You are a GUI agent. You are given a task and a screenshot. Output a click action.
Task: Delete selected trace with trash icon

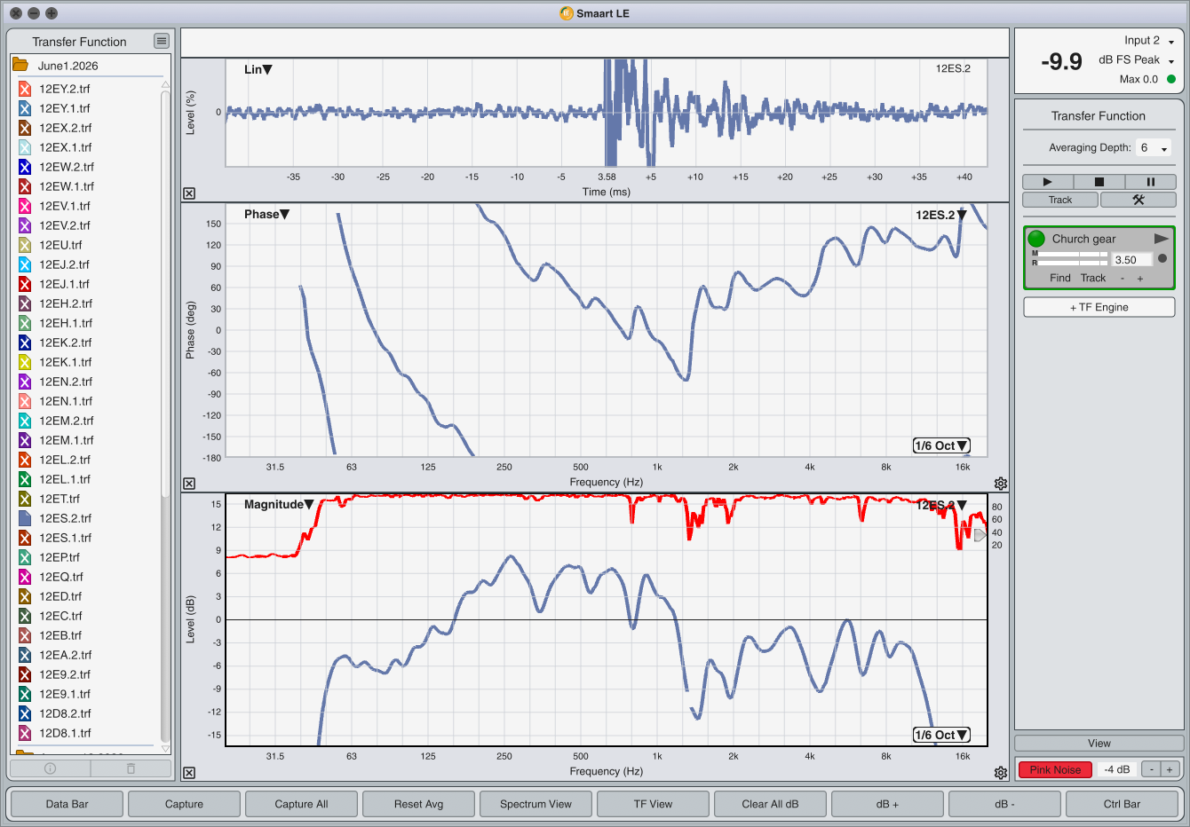(x=131, y=768)
